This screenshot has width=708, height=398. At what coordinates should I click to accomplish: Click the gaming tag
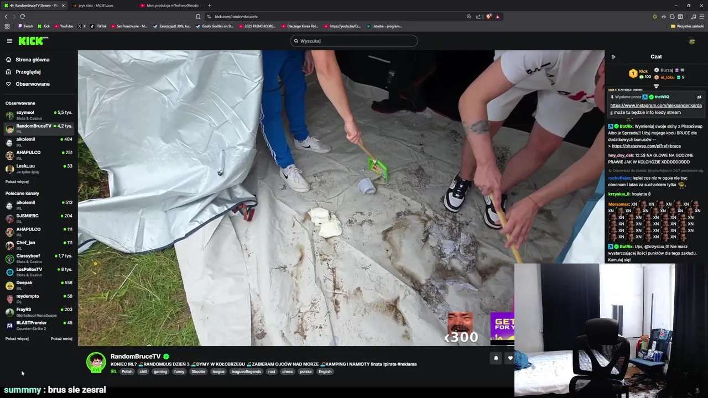point(160,371)
